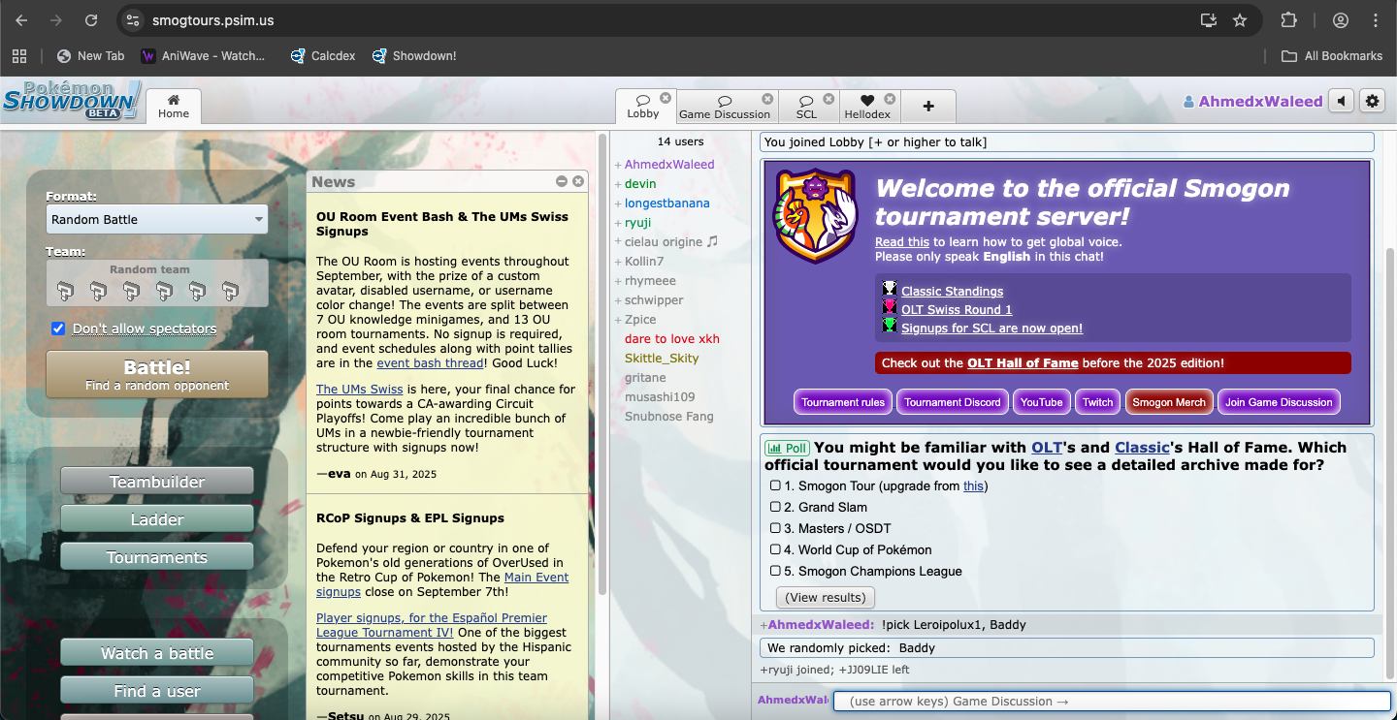The width and height of the screenshot is (1397, 720).
Task: Open the YouTube button
Action: [1042, 402]
